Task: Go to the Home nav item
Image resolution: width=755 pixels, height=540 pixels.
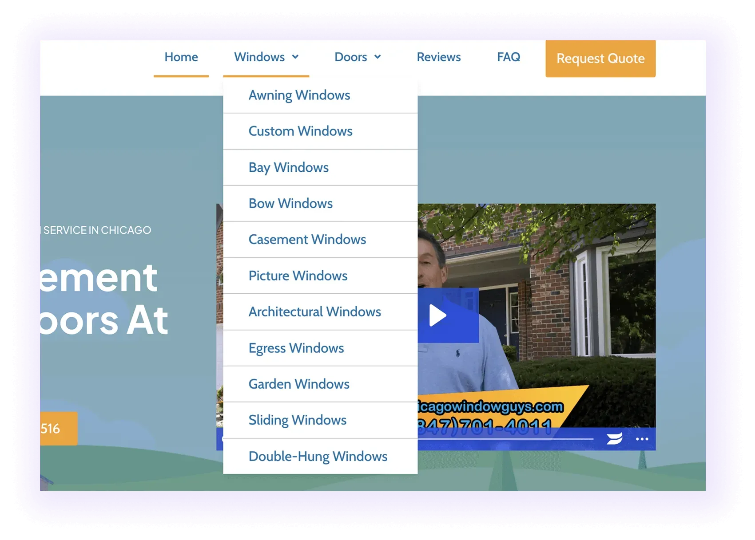Action: click(181, 57)
